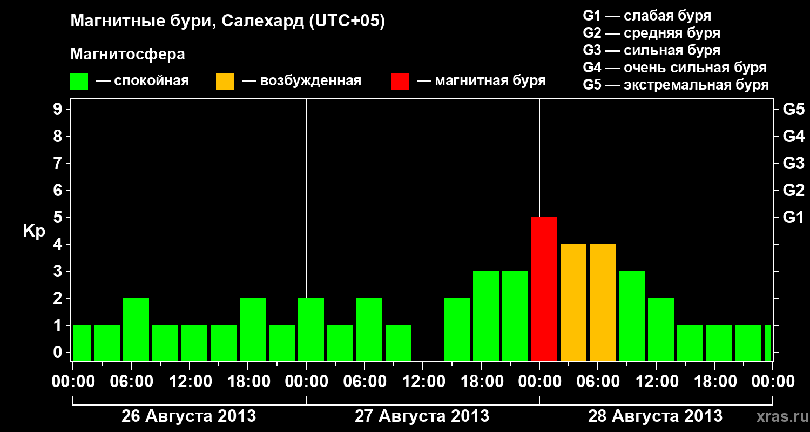Click the '12:00' time label under 26 August
This screenshot has height=432, width=810.
click(x=190, y=382)
